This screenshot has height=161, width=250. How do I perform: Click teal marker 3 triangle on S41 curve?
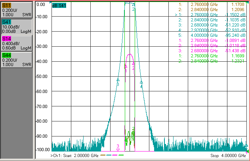[118, 80]
